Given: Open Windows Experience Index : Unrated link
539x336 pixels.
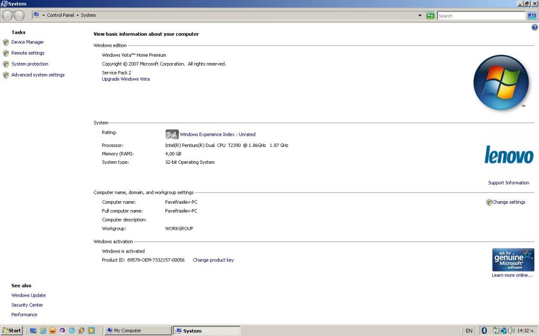Looking at the screenshot, I should [x=217, y=134].
